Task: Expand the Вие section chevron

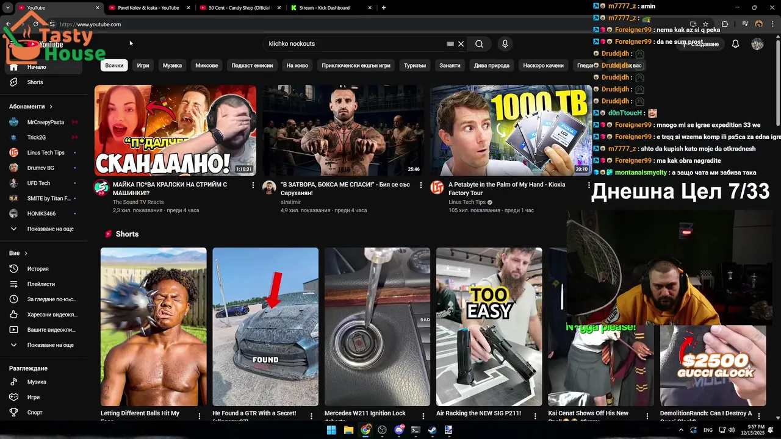Action: [x=26, y=253]
